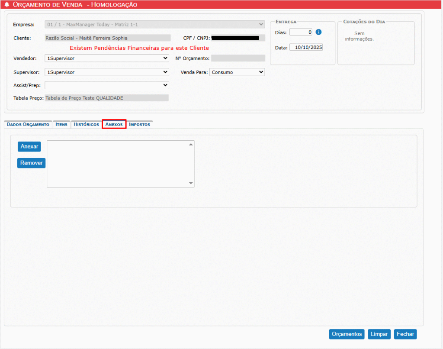Switch to the Históricos tab
Screen dimensions: 443x349
click(87, 124)
